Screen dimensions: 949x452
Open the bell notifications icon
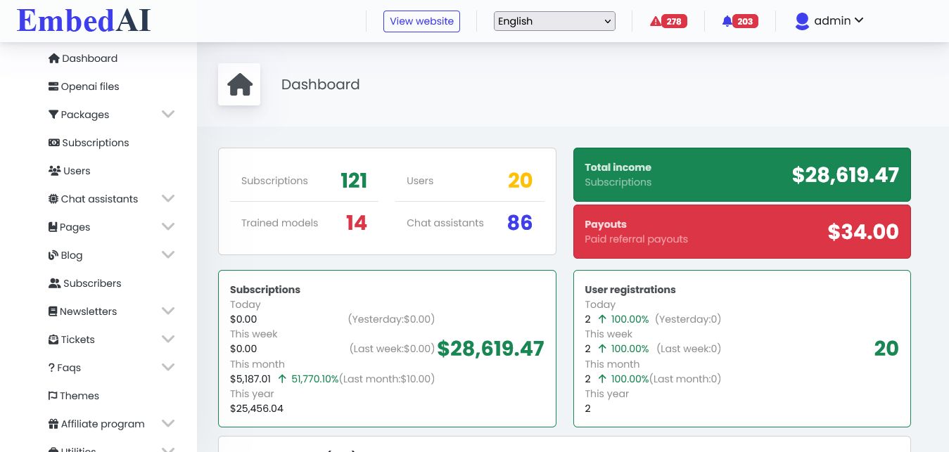(727, 21)
